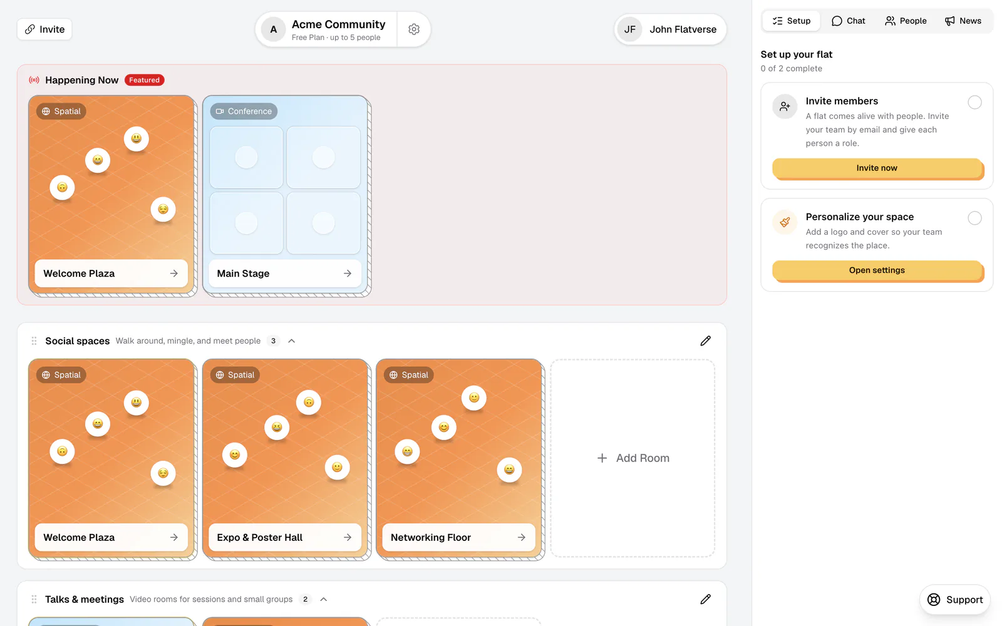Click the Invite members person-plus icon

click(x=785, y=107)
